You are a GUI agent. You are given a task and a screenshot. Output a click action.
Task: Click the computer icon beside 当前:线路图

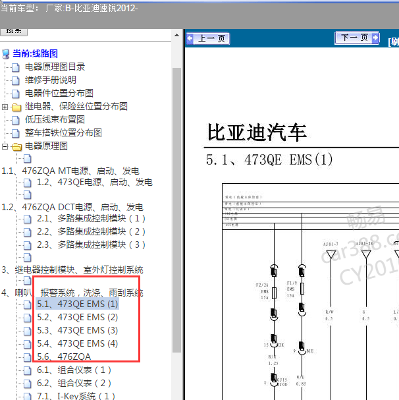[6, 54]
